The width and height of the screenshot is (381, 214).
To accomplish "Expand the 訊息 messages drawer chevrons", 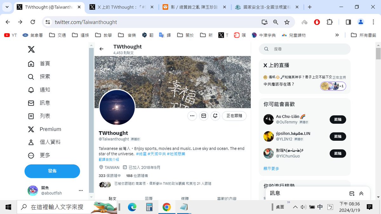I will click(x=361, y=193).
